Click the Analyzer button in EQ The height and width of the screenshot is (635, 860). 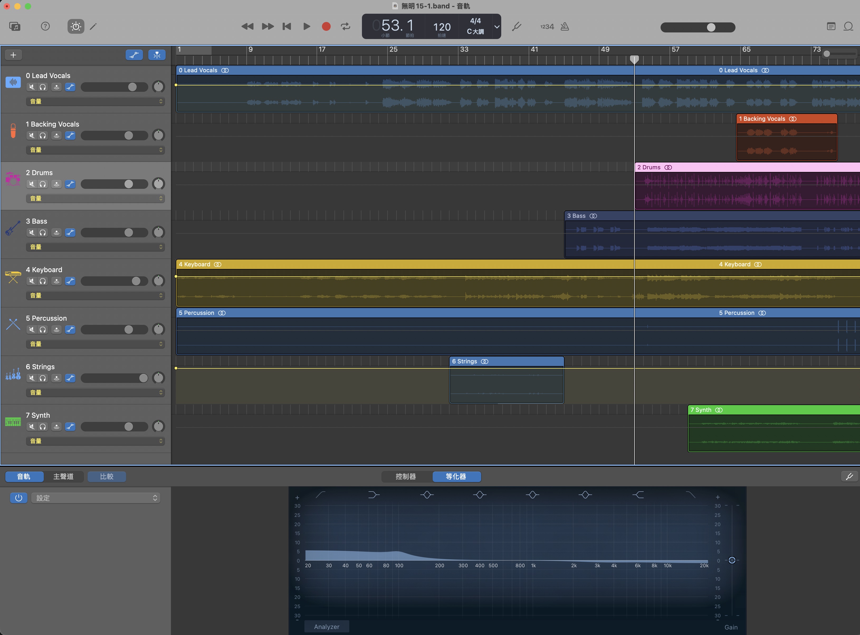pyautogui.click(x=326, y=627)
